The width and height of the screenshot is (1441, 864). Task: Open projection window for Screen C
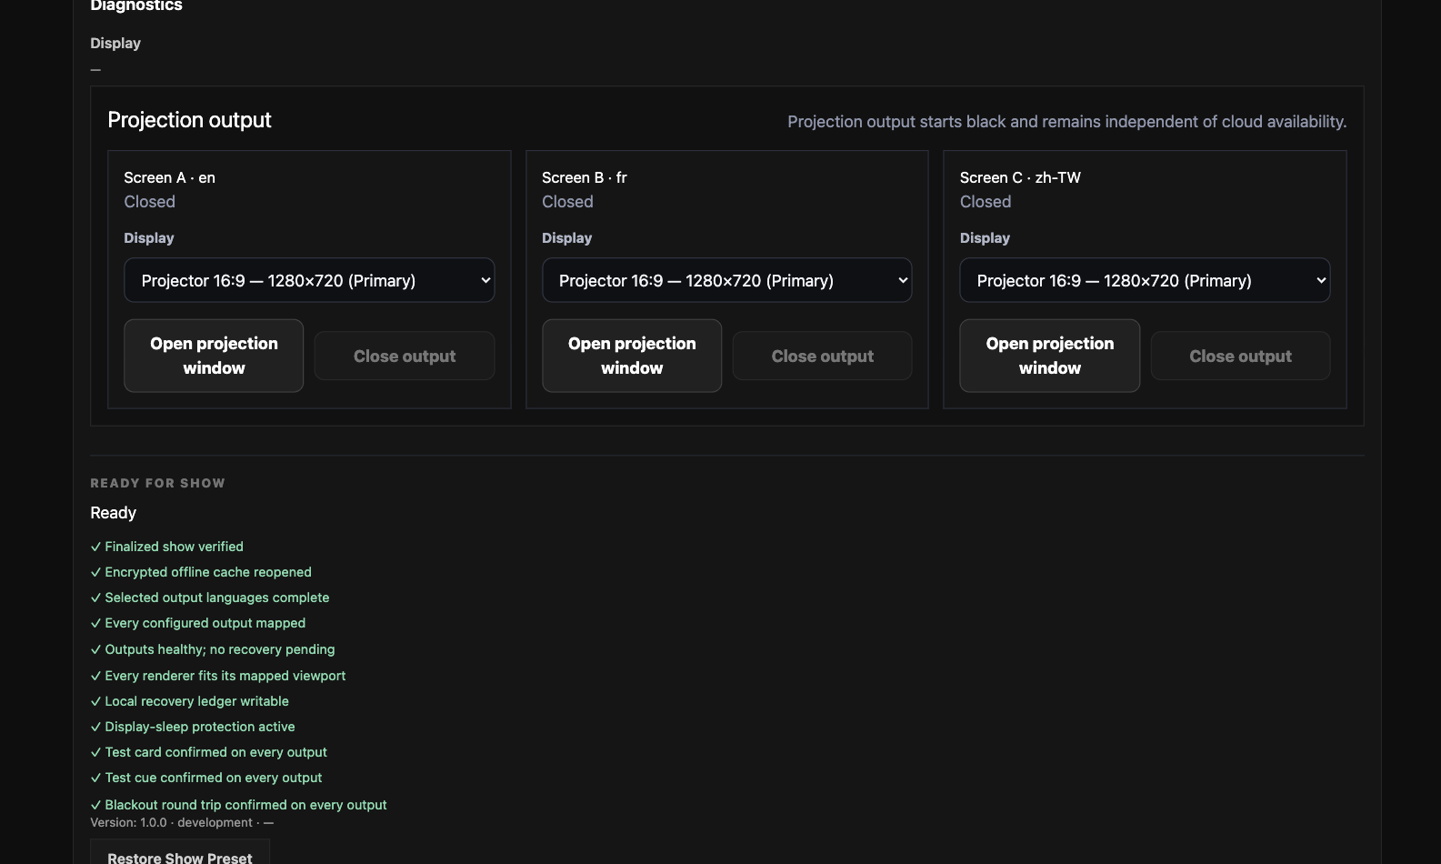[1050, 356]
